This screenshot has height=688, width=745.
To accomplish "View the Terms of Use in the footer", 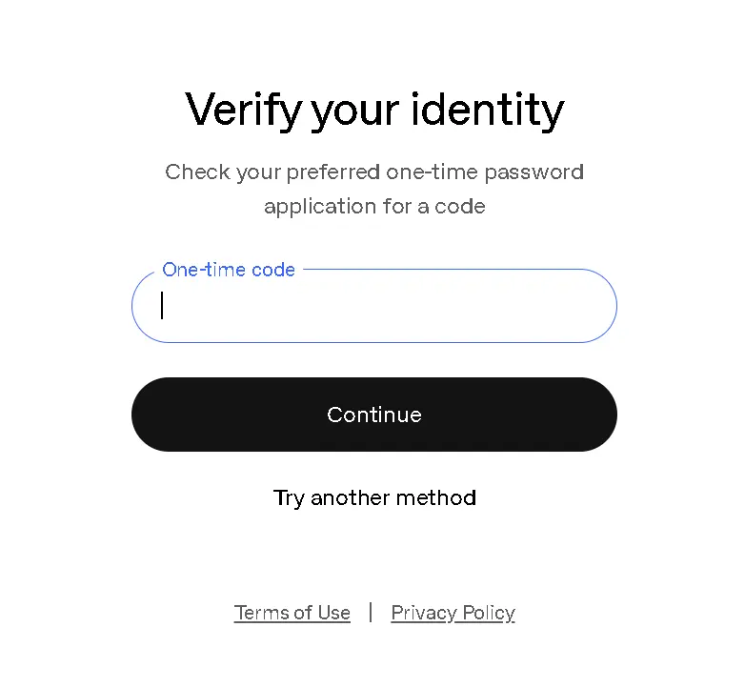I will 292,613.
